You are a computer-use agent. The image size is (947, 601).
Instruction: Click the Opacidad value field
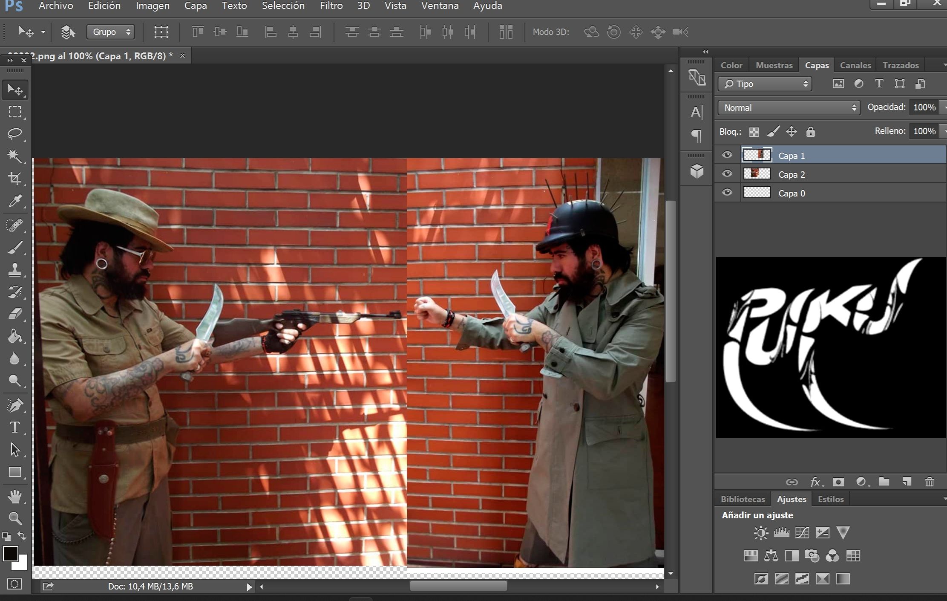point(924,107)
